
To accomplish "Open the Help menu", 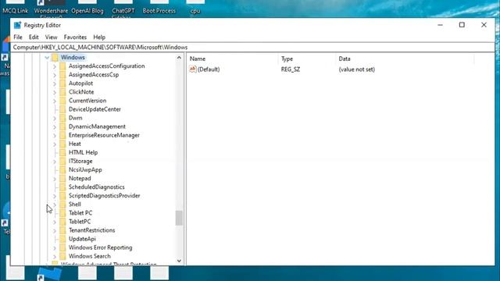I will coord(99,37).
